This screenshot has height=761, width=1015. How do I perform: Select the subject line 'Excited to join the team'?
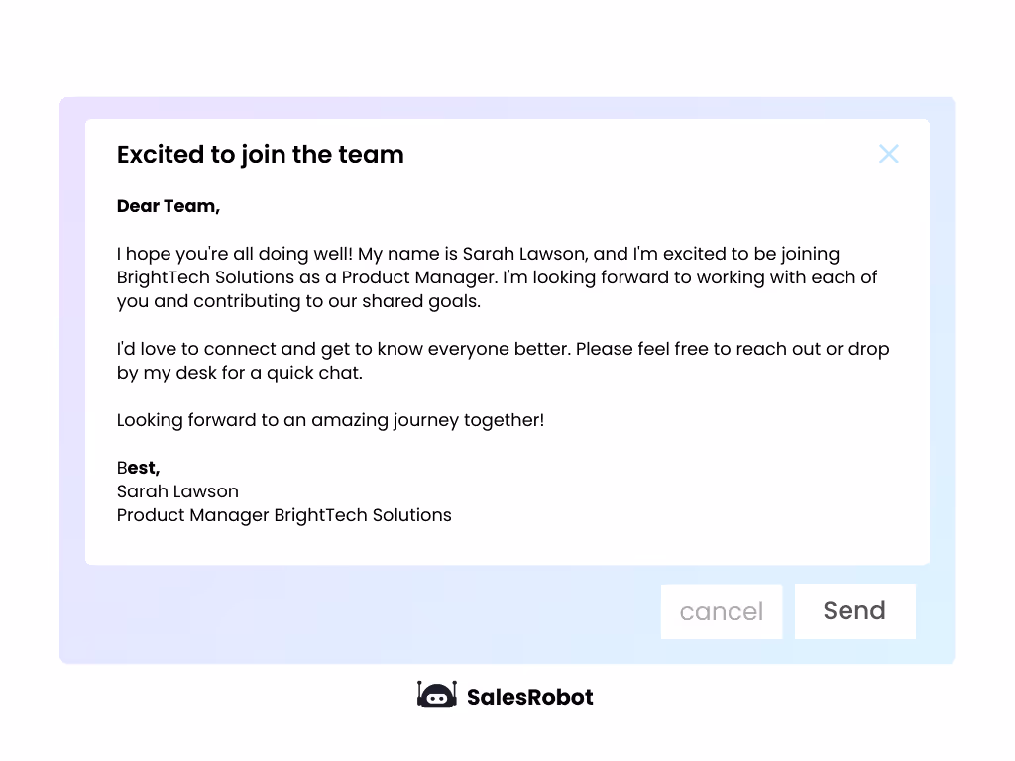[x=260, y=155]
